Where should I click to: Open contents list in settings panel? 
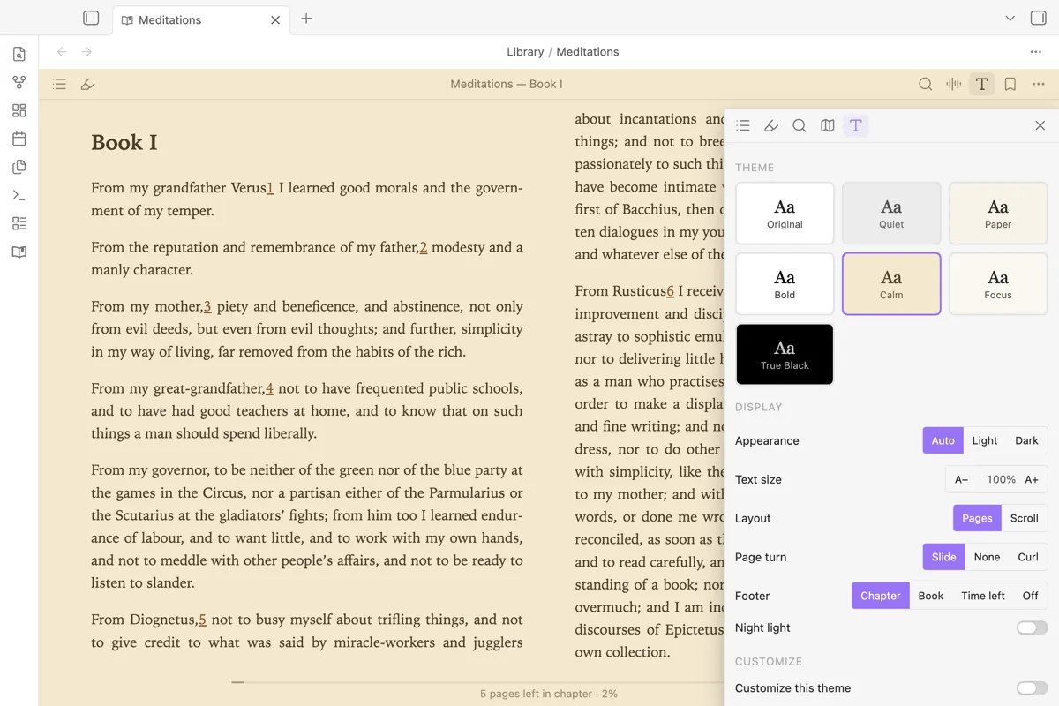coord(743,125)
